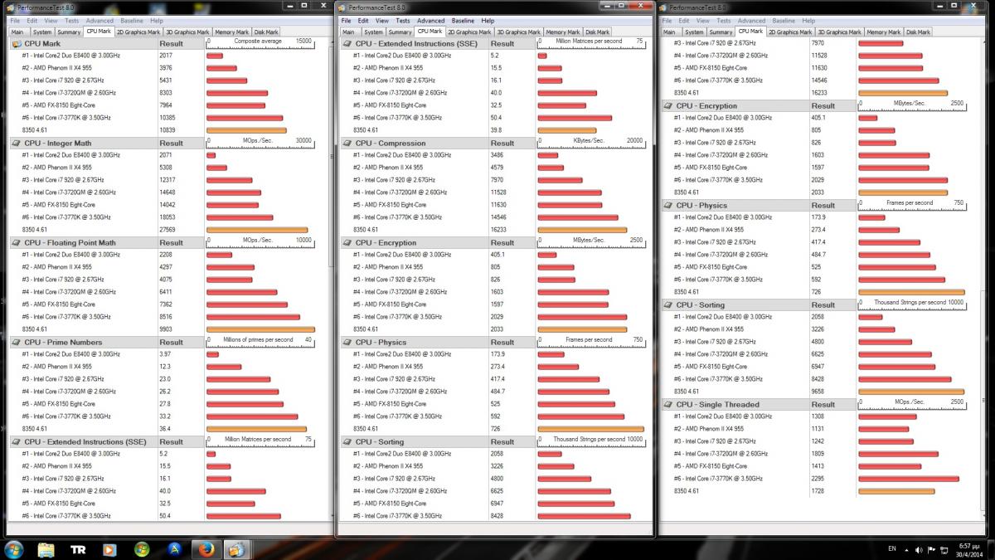Click the CPU - Sorting icon in right window
This screenshot has width=995, height=560.
click(668, 304)
